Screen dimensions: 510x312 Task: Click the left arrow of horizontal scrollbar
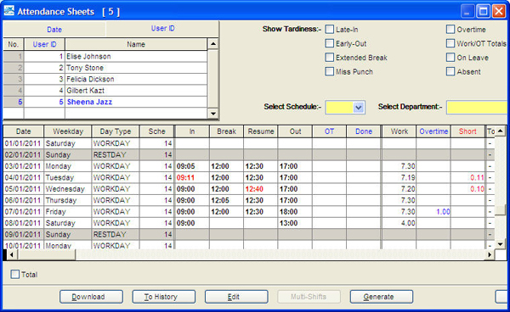pos(11,254)
